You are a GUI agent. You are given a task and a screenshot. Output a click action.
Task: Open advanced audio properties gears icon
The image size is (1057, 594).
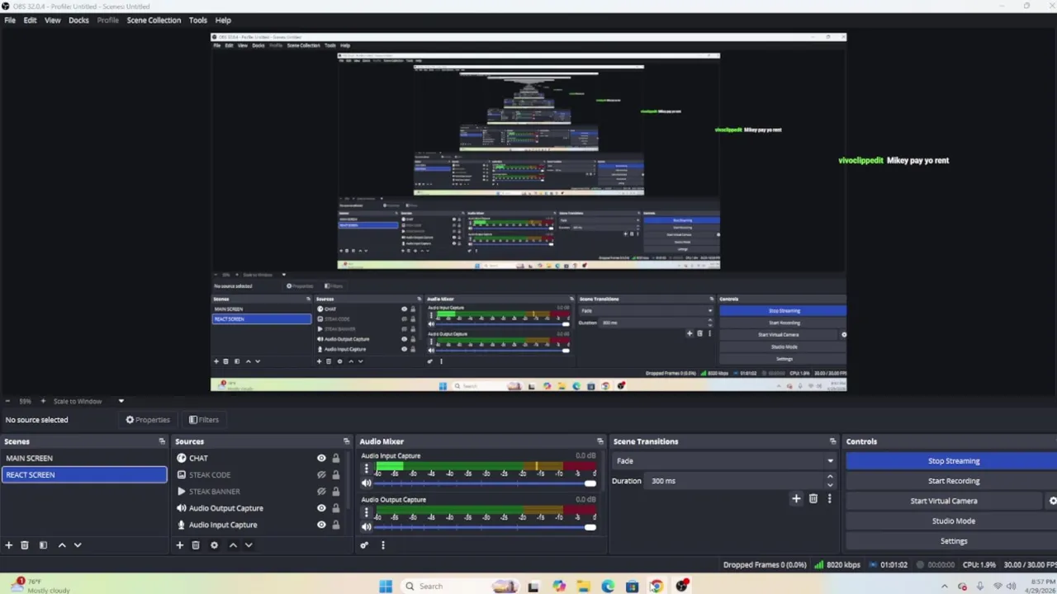[364, 544]
